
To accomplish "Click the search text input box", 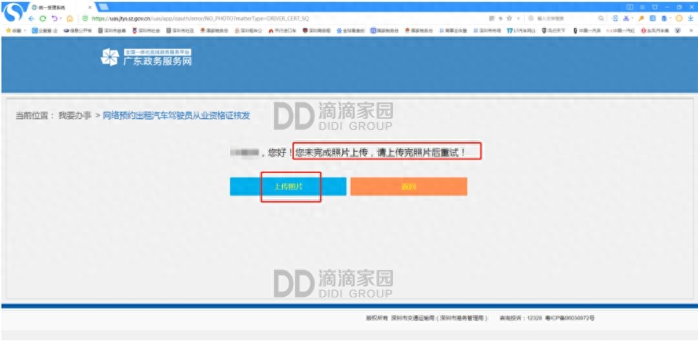I will tap(565, 18).
